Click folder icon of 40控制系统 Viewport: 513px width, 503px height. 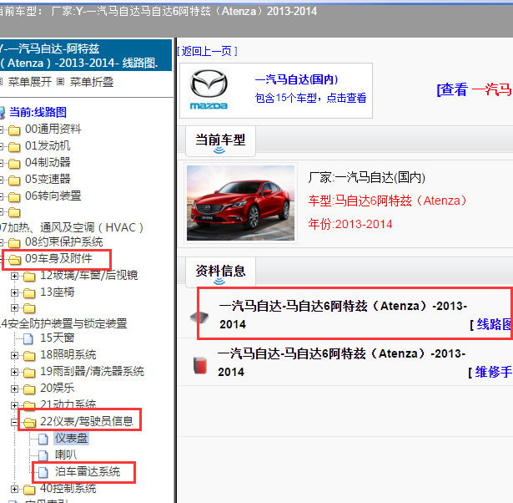(29, 490)
